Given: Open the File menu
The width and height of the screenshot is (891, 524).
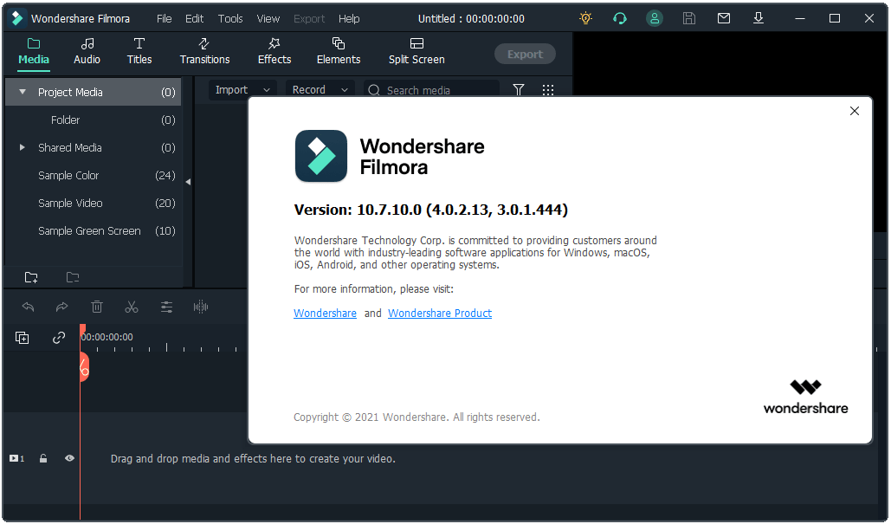Looking at the screenshot, I should pyautogui.click(x=165, y=19).
